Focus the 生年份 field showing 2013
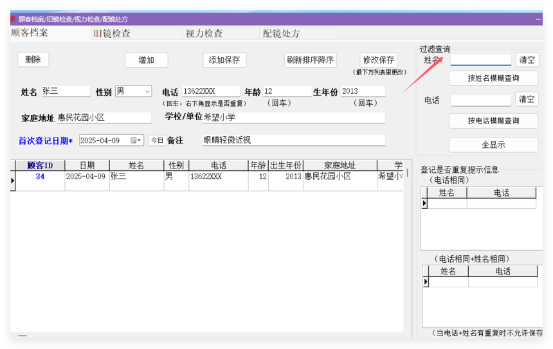This screenshot has width=553, height=349. 363,91
